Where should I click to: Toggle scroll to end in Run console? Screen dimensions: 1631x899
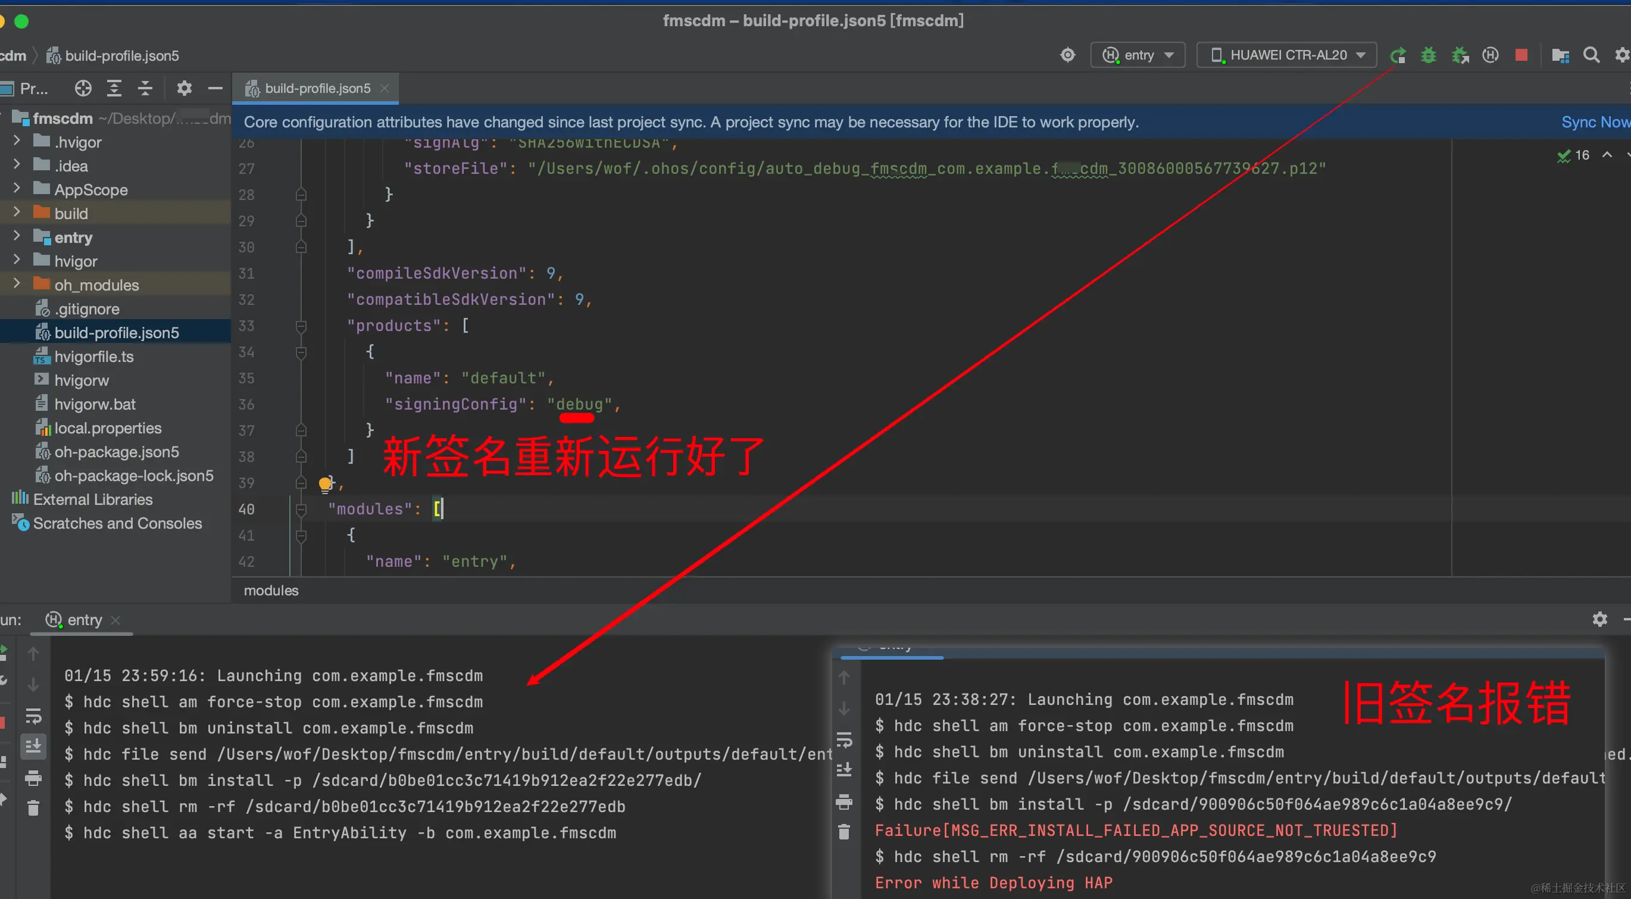[33, 747]
